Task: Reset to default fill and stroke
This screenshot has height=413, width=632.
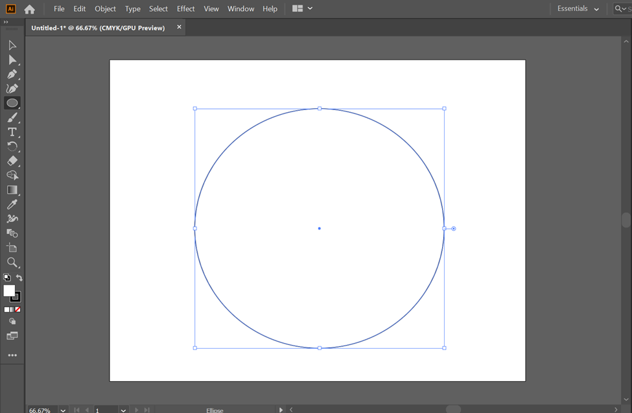Action: 7,277
